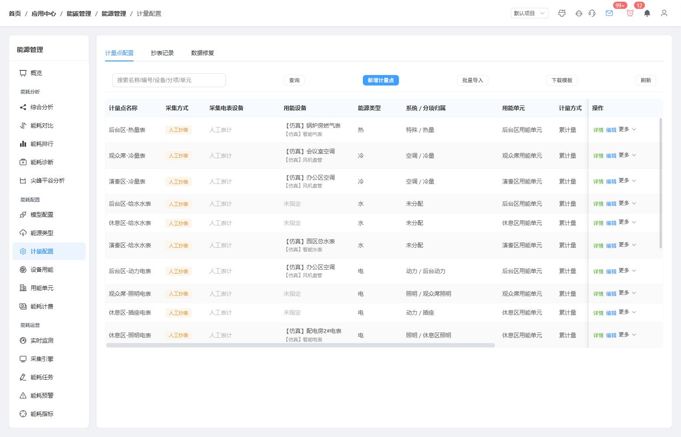Click the 能耗排行 bar chart icon
The height and width of the screenshot is (437, 681).
point(23,144)
